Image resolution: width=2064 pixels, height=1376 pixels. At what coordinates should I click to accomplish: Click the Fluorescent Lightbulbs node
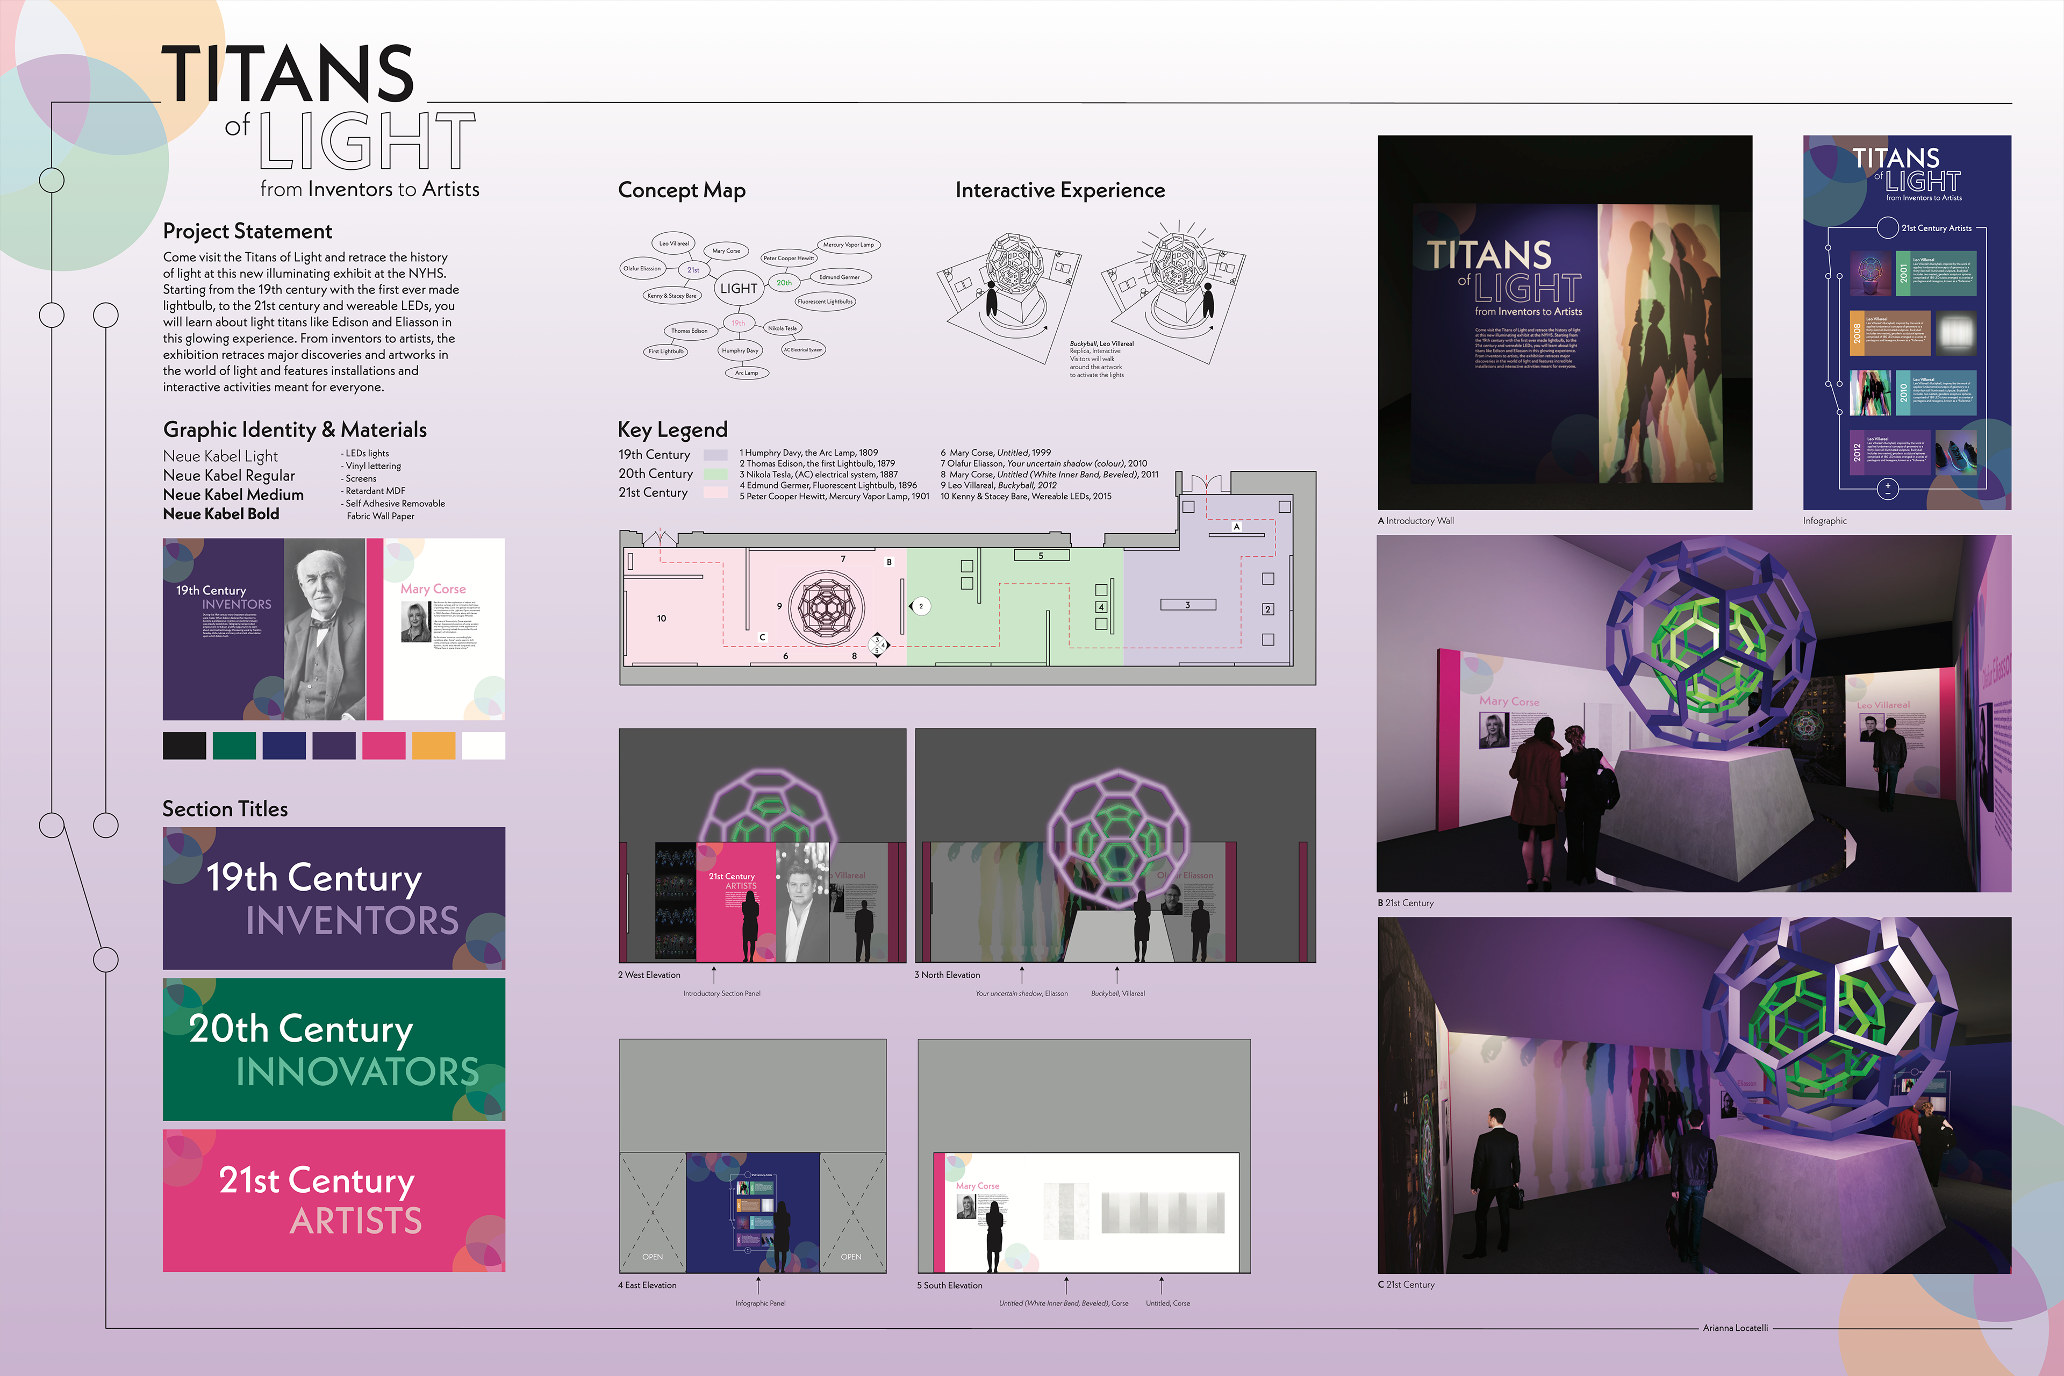coord(825,301)
